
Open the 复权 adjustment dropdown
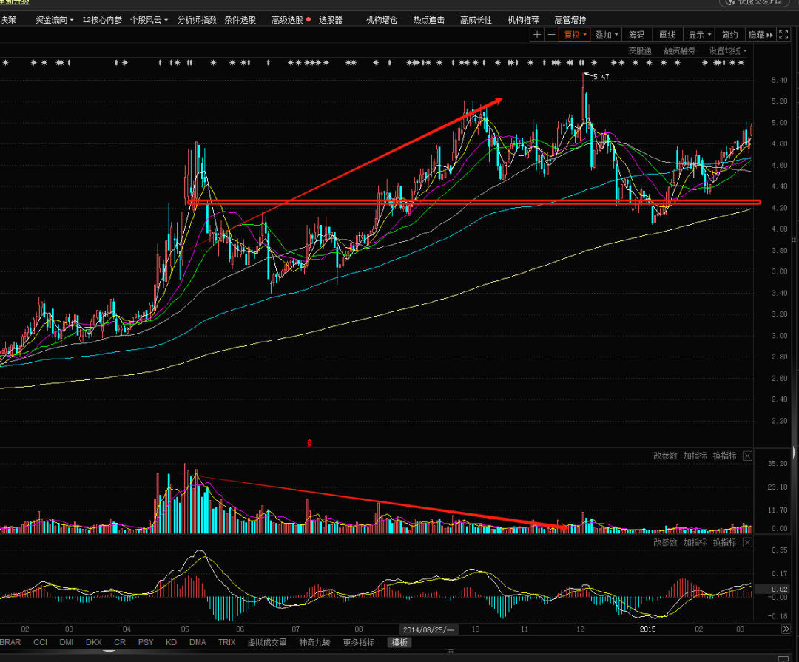pyautogui.click(x=574, y=35)
